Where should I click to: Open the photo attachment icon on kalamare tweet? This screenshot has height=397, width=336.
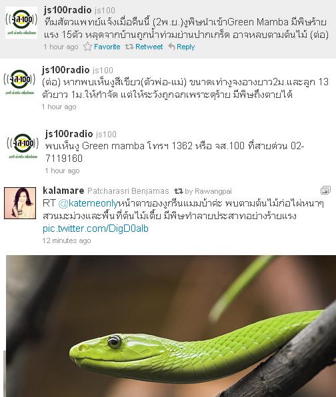325,190
